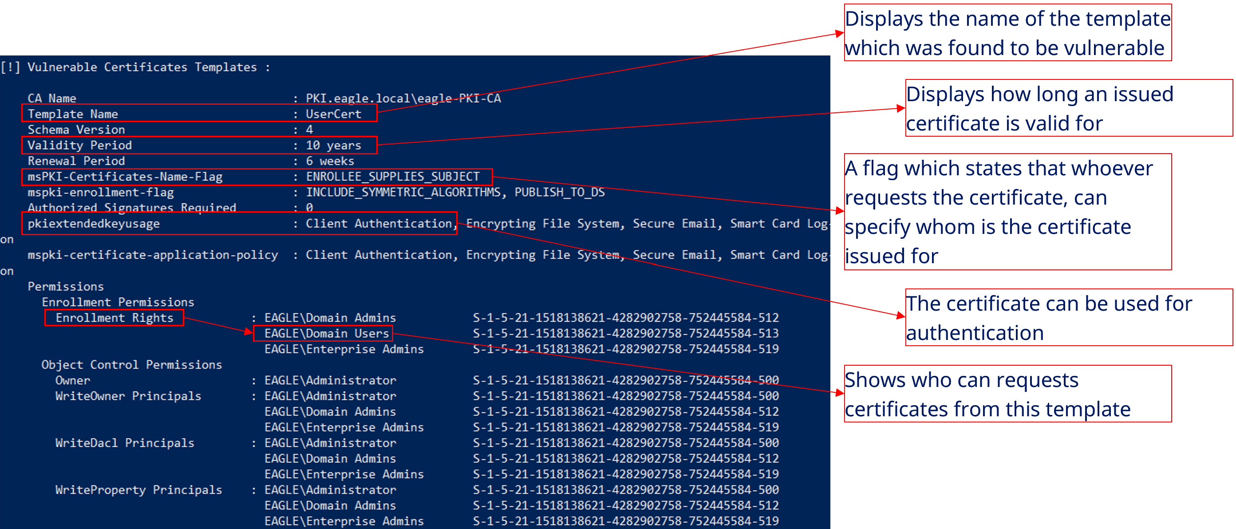Click the Validity Period label
Image resolution: width=1236 pixels, height=529 pixels.
pos(79,145)
